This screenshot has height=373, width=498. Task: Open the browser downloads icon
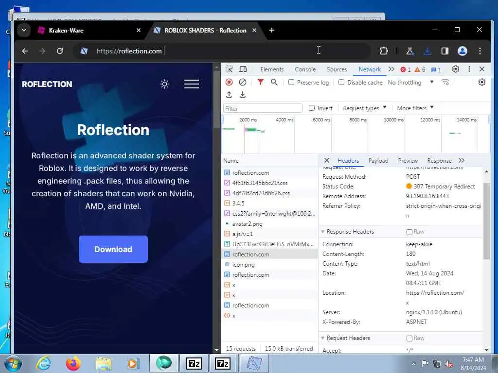point(427,51)
